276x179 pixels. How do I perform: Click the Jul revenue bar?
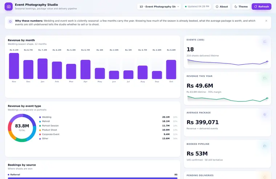pyautogui.click(x=128, y=75)
